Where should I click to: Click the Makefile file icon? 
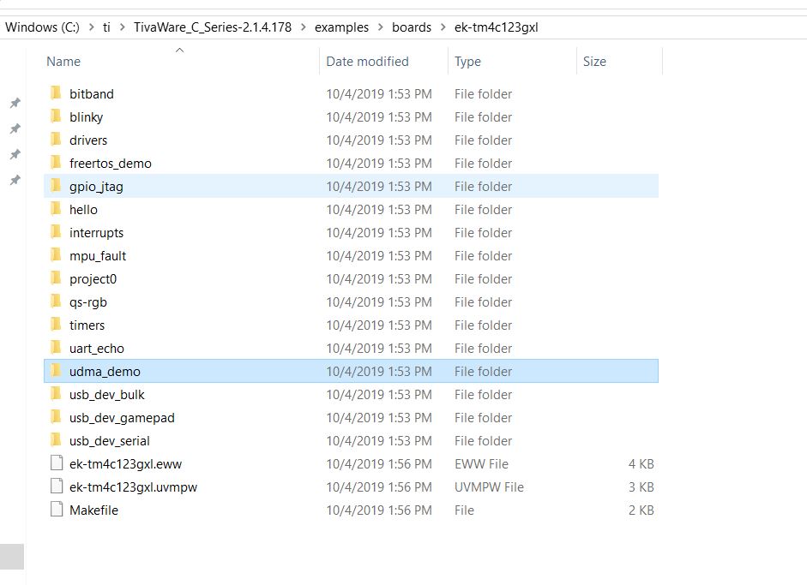[57, 510]
